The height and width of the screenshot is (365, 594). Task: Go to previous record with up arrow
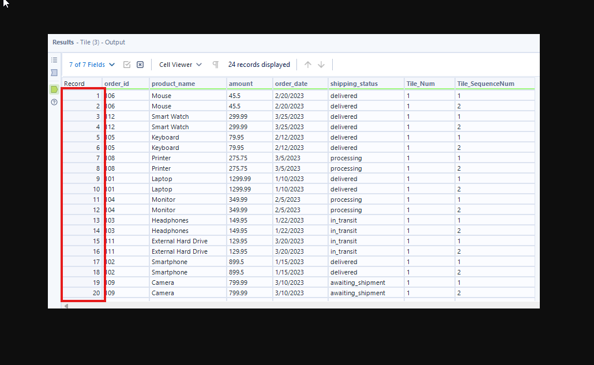pyautogui.click(x=308, y=65)
